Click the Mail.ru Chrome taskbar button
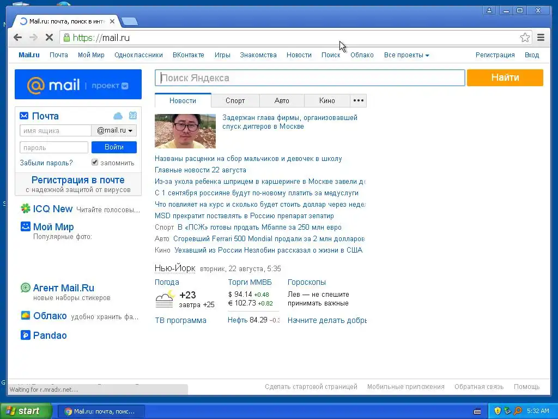Viewport: 558px width, 419px height. [x=101, y=411]
